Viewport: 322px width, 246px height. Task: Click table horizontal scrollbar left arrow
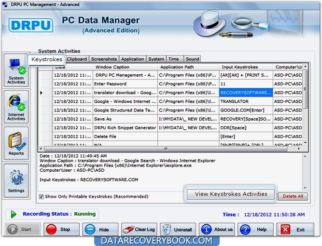coord(41,149)
